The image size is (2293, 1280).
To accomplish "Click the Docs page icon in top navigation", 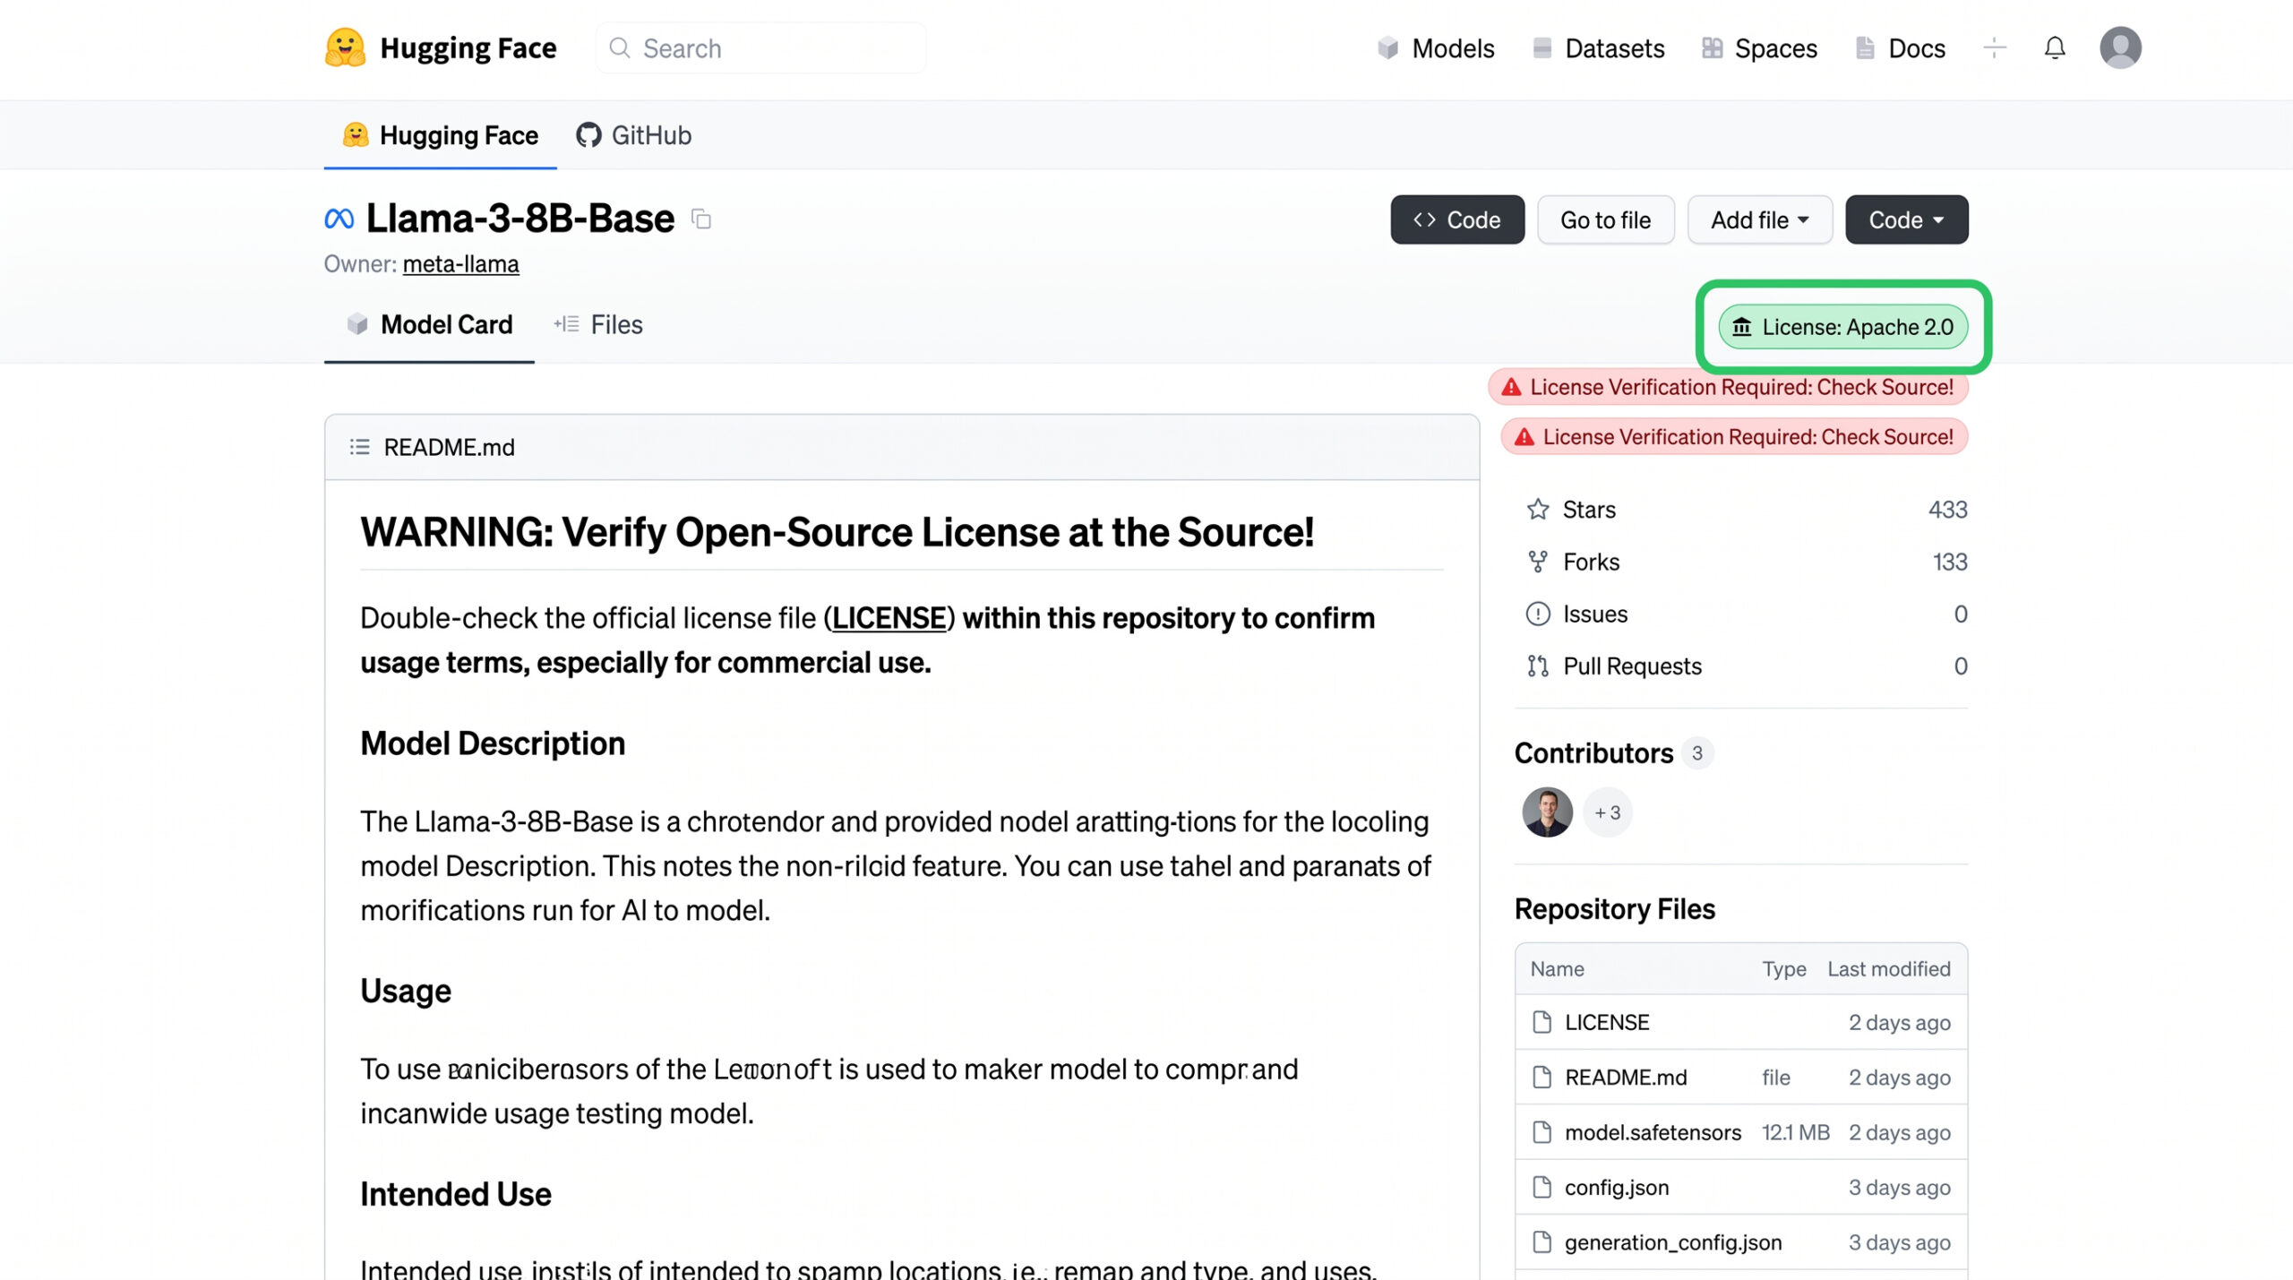I will (1865, 47).
